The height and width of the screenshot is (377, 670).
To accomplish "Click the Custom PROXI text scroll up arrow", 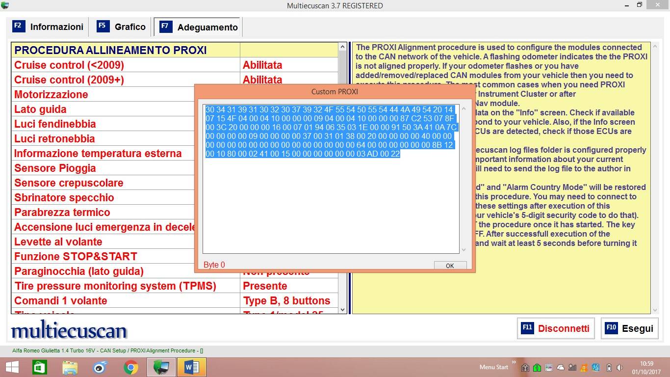I will [x=464, y=108].
